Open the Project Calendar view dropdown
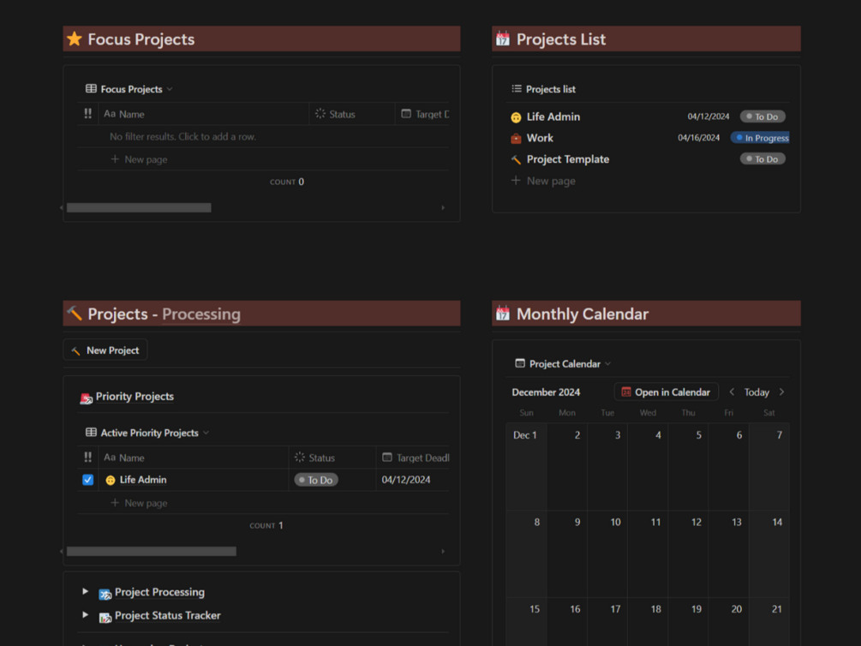This screenshot has width=861, height=646. pyautogui.click(x=563, y=364)
